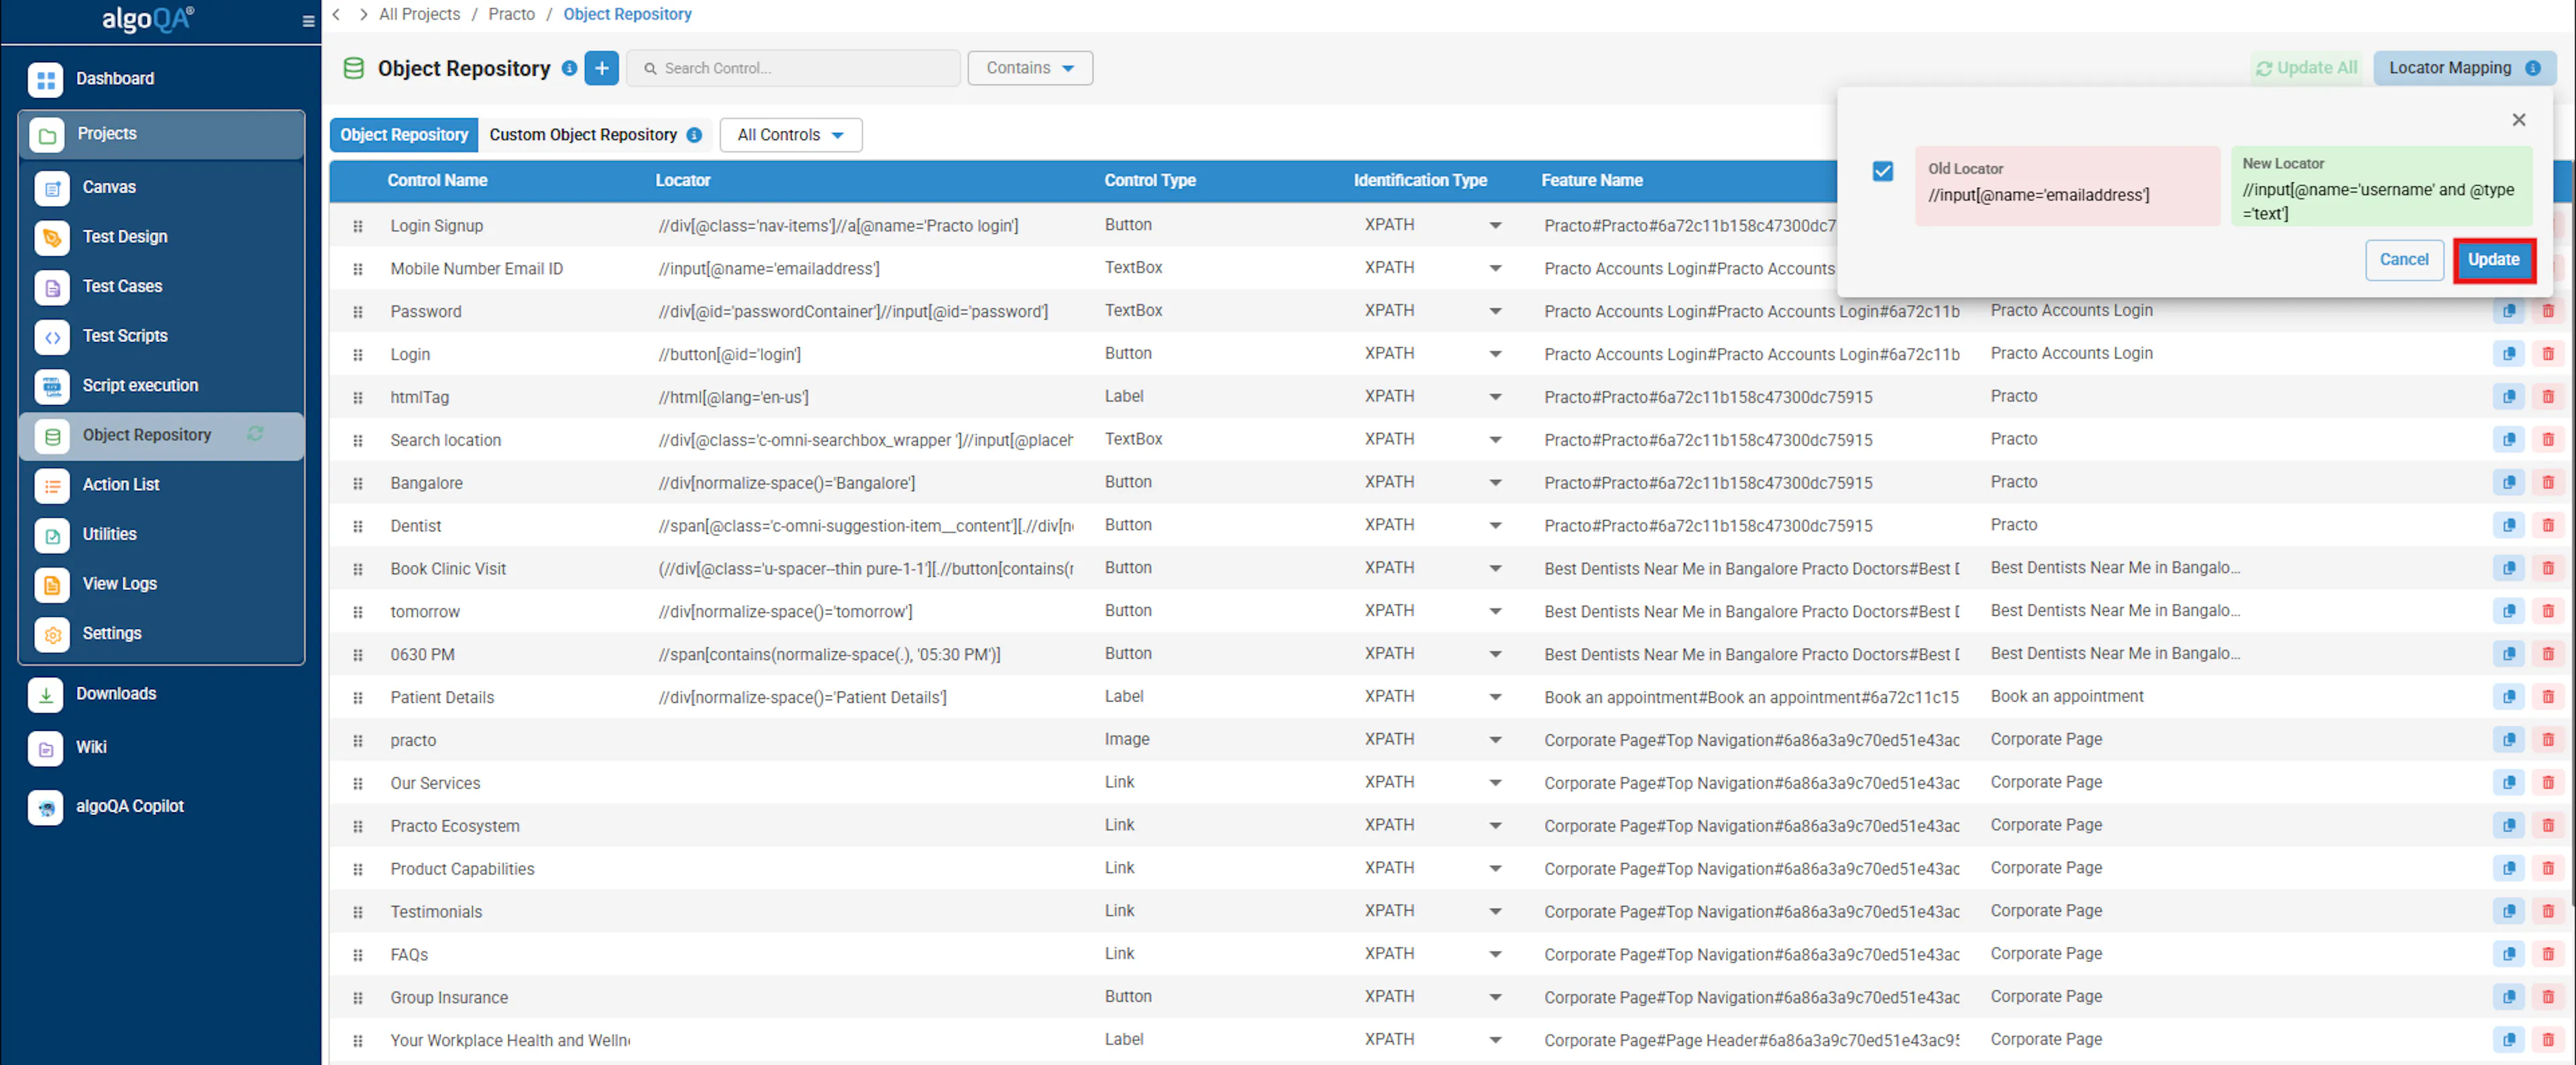This screenshot has width=2576, height=1065.
Task: Click refresh icon beside Object Repository sidebar item
Action: tap(256, 434)
